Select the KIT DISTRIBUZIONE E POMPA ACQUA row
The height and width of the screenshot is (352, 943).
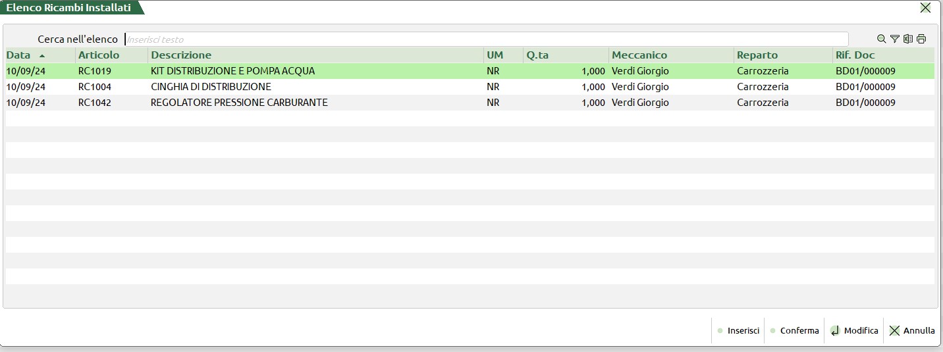click(x=232, y=71)
